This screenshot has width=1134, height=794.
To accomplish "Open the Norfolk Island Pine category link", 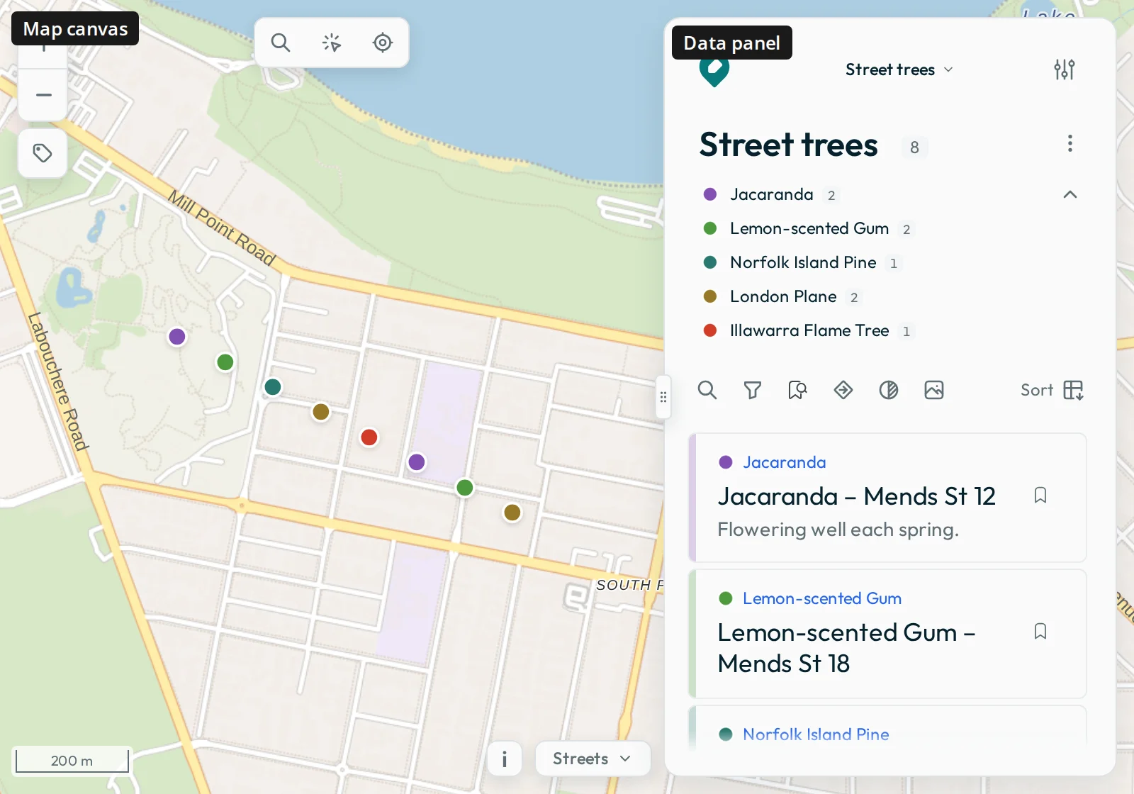I will pyautogui.click(x=816, y=734).
